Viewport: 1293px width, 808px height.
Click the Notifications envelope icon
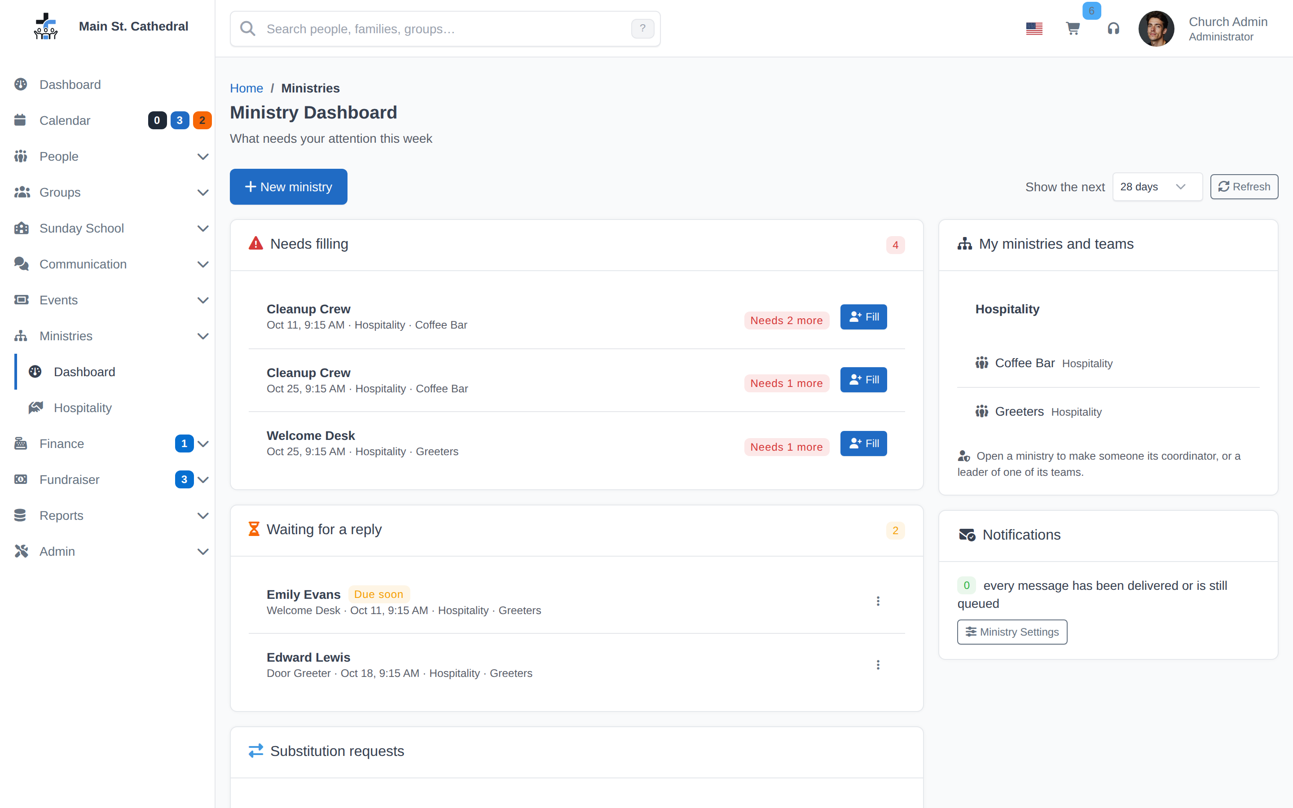point(967,534)
